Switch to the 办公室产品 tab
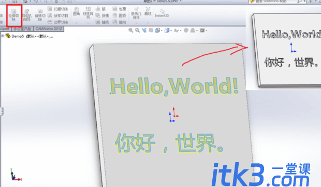 [22, 29]
